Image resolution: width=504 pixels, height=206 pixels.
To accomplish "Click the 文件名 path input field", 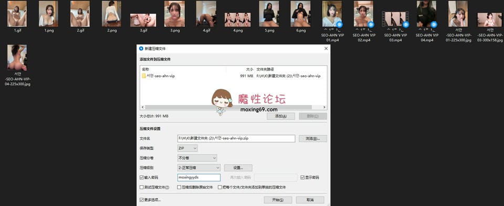I will pos(236,138).
